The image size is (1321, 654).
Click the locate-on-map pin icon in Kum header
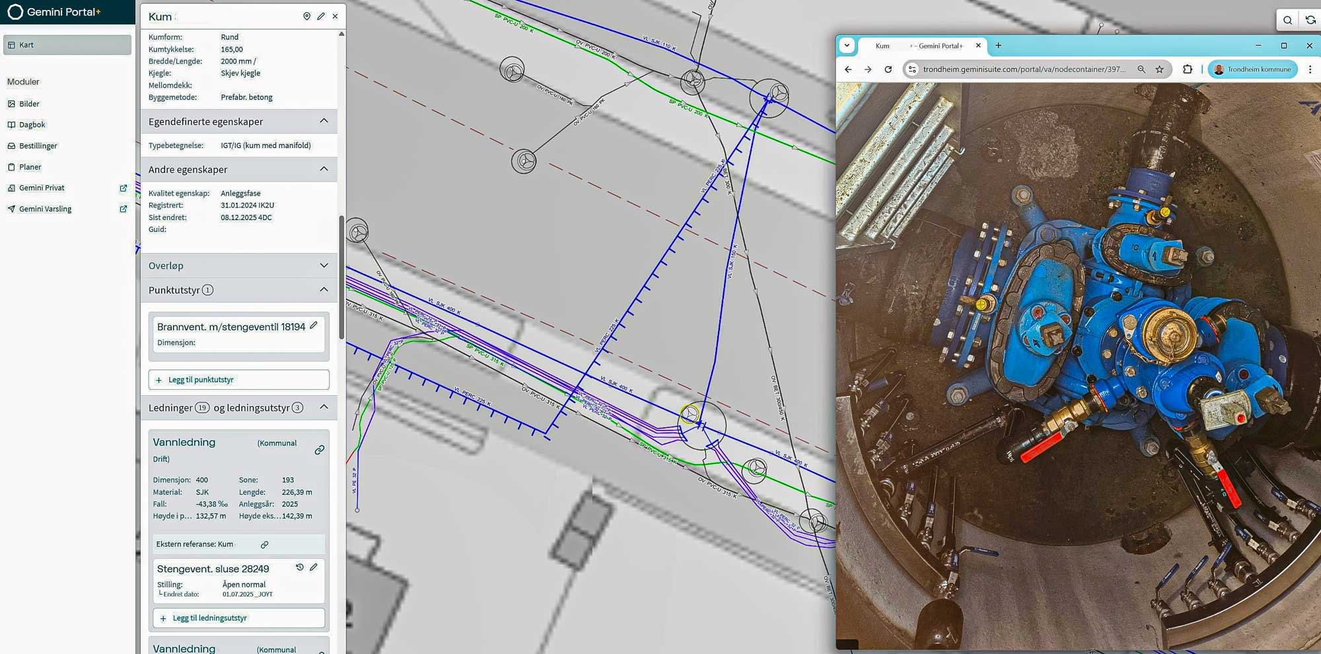306,17
